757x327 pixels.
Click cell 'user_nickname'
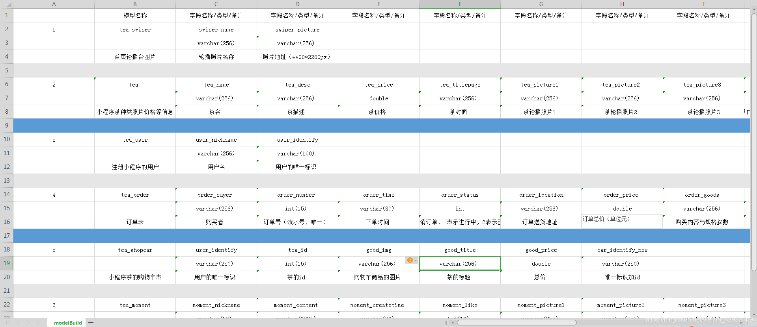(216, 140)
